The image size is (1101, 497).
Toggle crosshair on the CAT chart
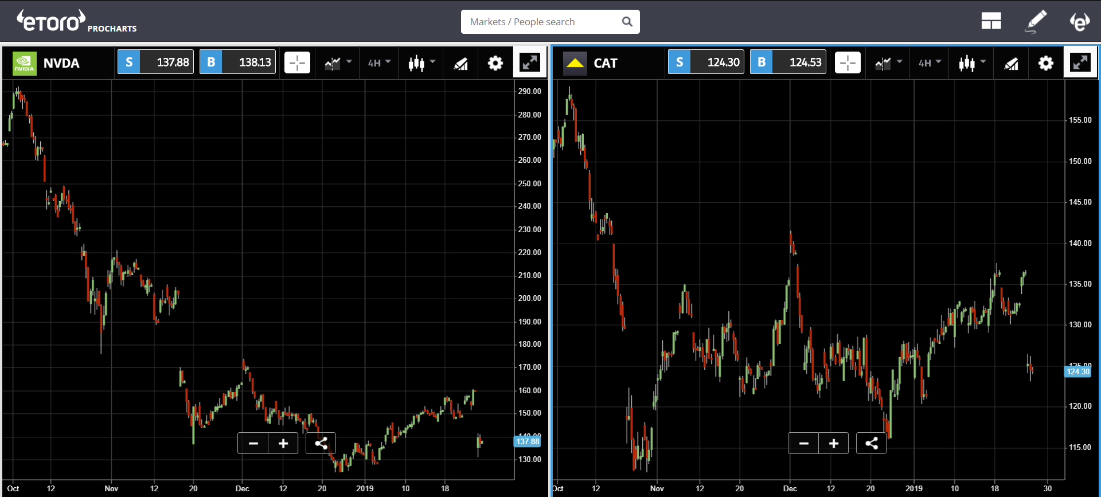point(848,62)
